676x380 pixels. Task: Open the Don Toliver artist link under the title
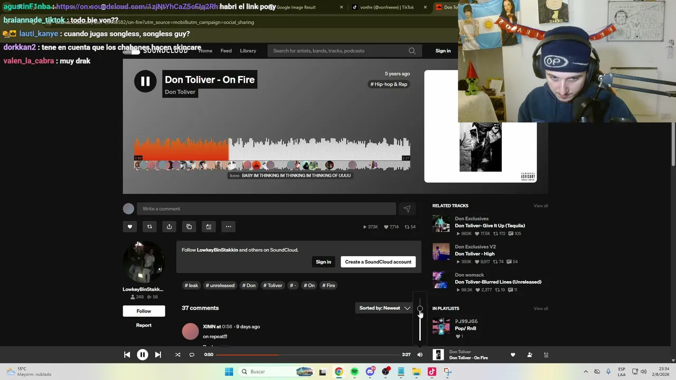pos(180,92)
